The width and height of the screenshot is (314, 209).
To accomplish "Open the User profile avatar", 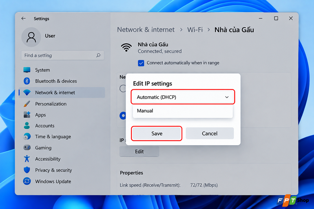I will click(31, 37).
